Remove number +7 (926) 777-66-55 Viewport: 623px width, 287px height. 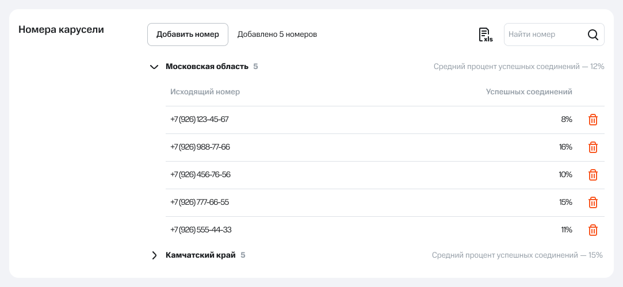point(593,202)
